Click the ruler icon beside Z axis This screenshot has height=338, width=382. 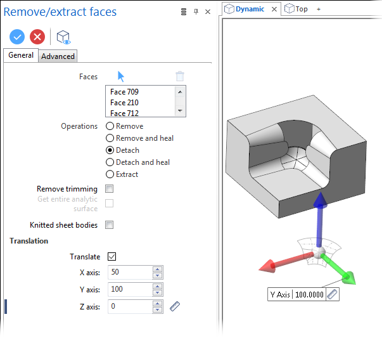pos(175,306)
